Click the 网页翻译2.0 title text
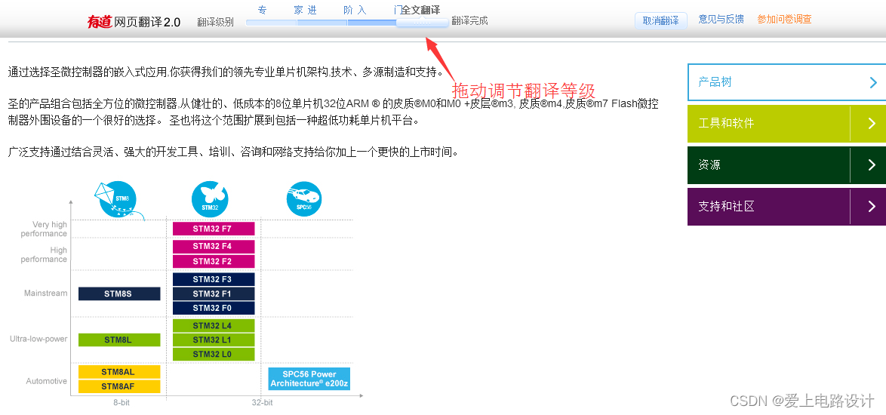 pos(147,22)
